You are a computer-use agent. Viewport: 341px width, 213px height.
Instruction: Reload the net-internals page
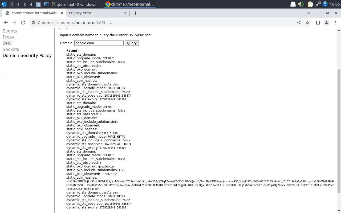pos(23,23)
